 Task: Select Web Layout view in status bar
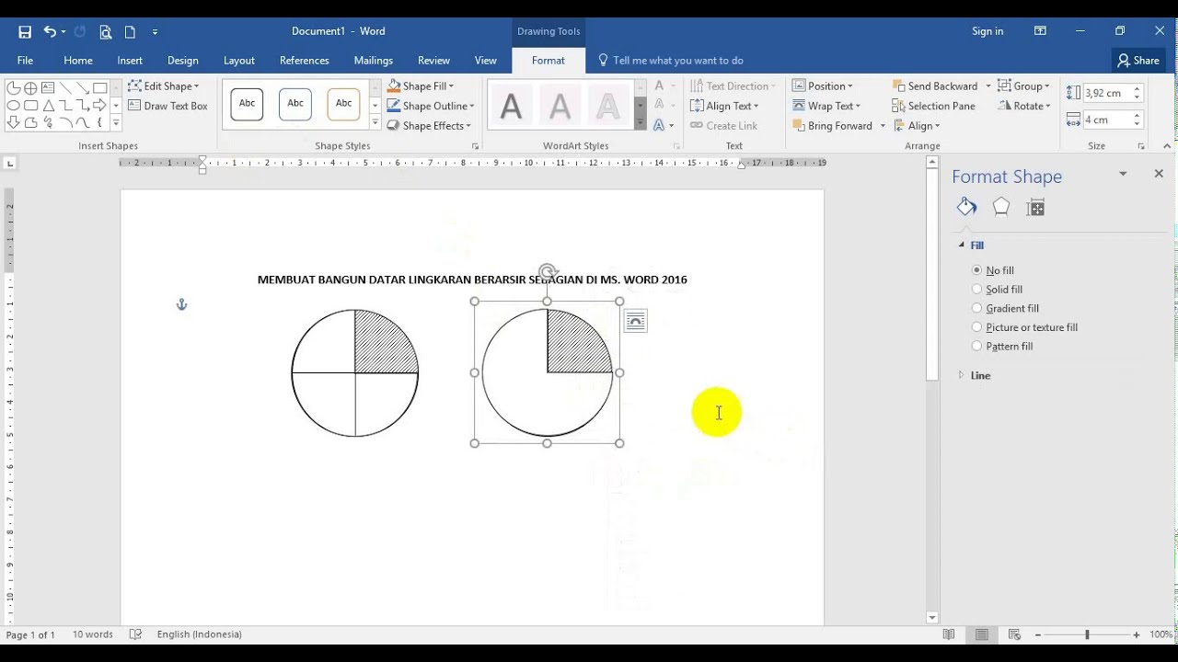tap(1014, 634)
